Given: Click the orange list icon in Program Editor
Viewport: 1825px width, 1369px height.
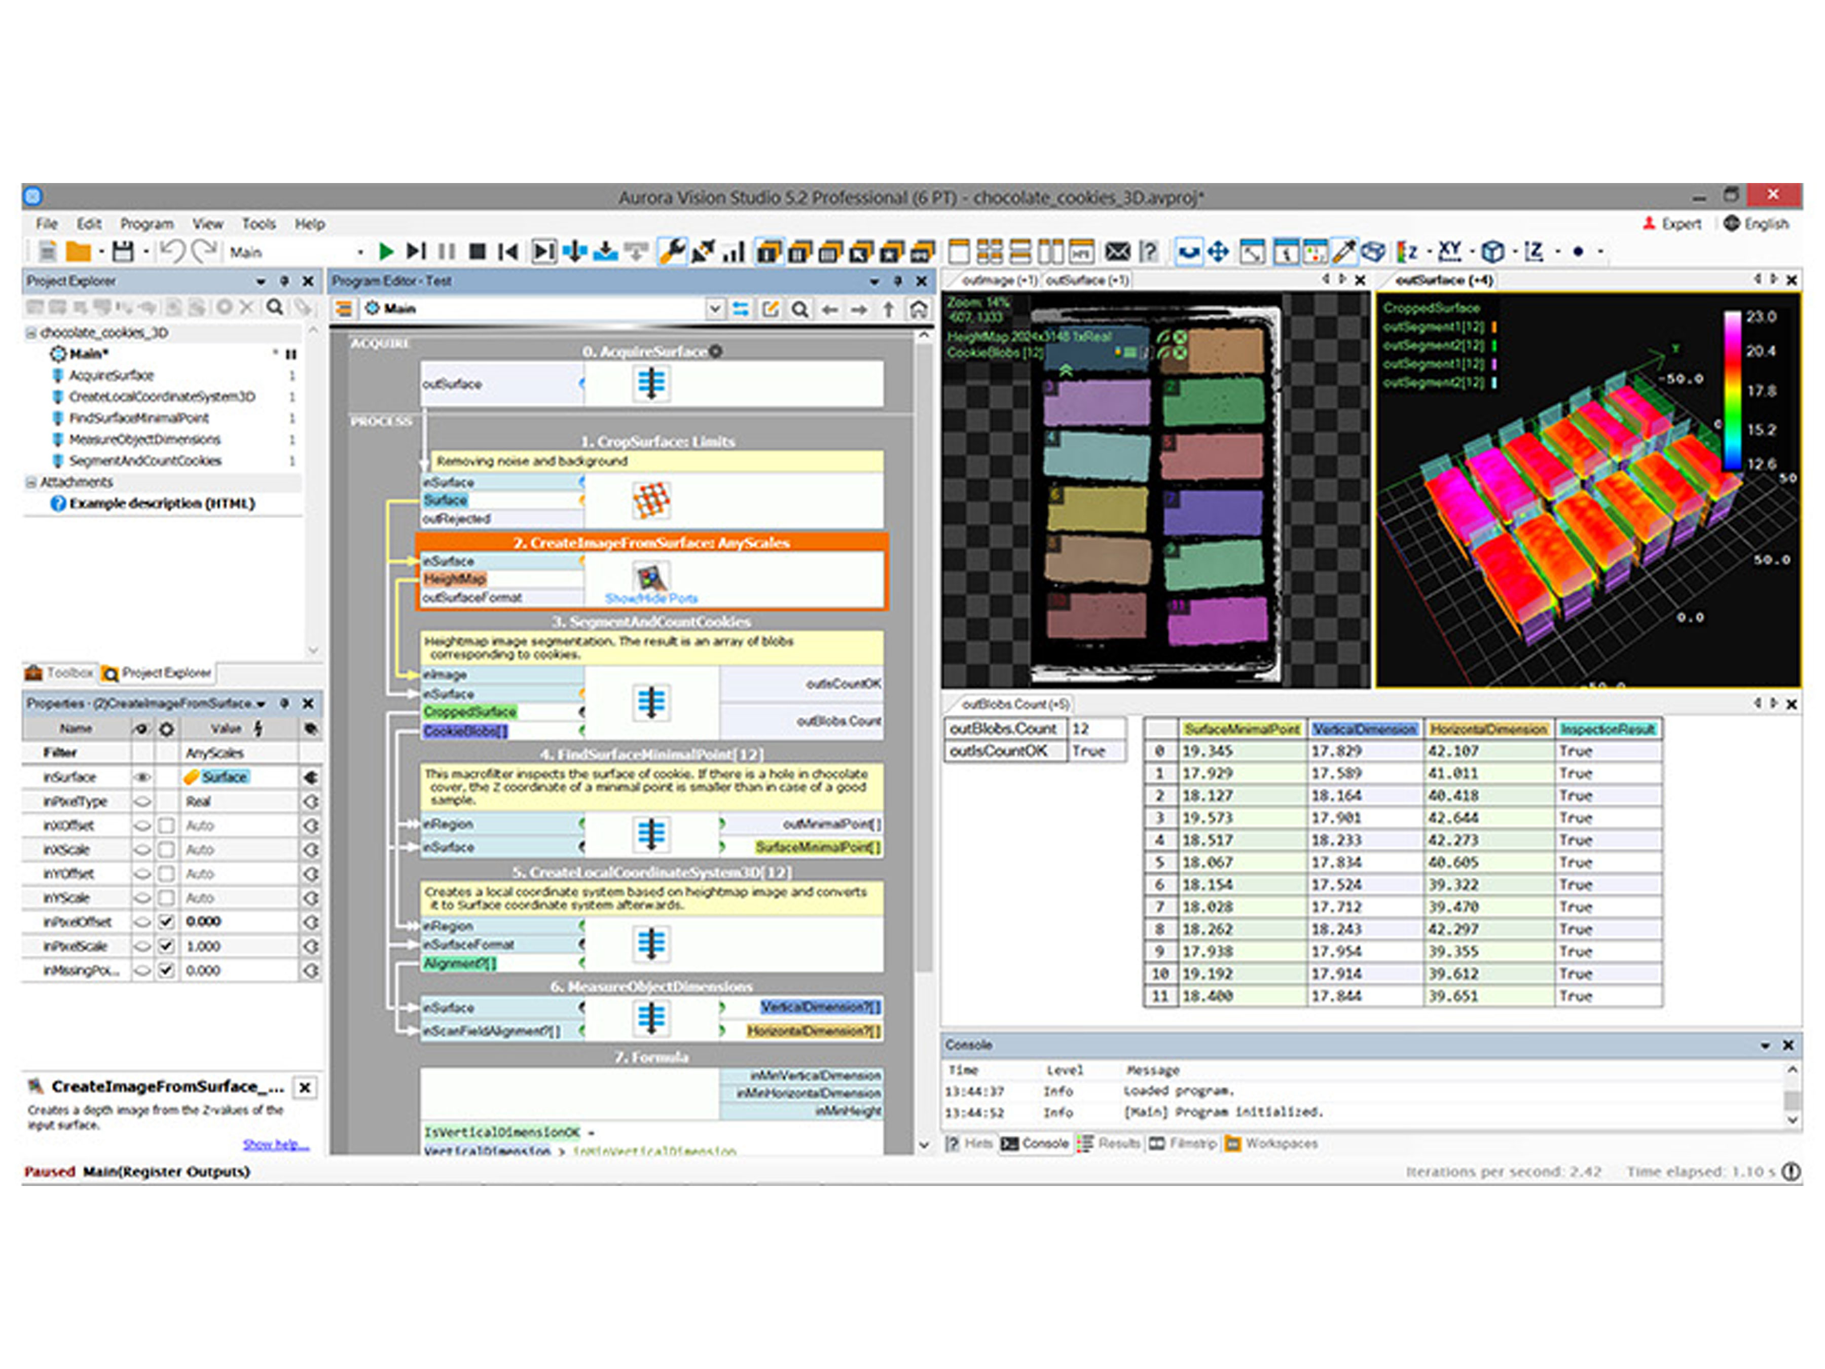Looking at the screenshot, I should coord(344,309).
